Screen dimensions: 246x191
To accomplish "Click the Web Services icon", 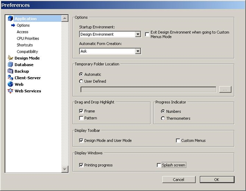I will coord(10,91).
